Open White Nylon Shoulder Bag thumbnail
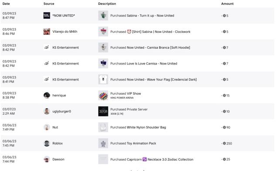Screen dimensions: 279x171 tap(103, 127)
